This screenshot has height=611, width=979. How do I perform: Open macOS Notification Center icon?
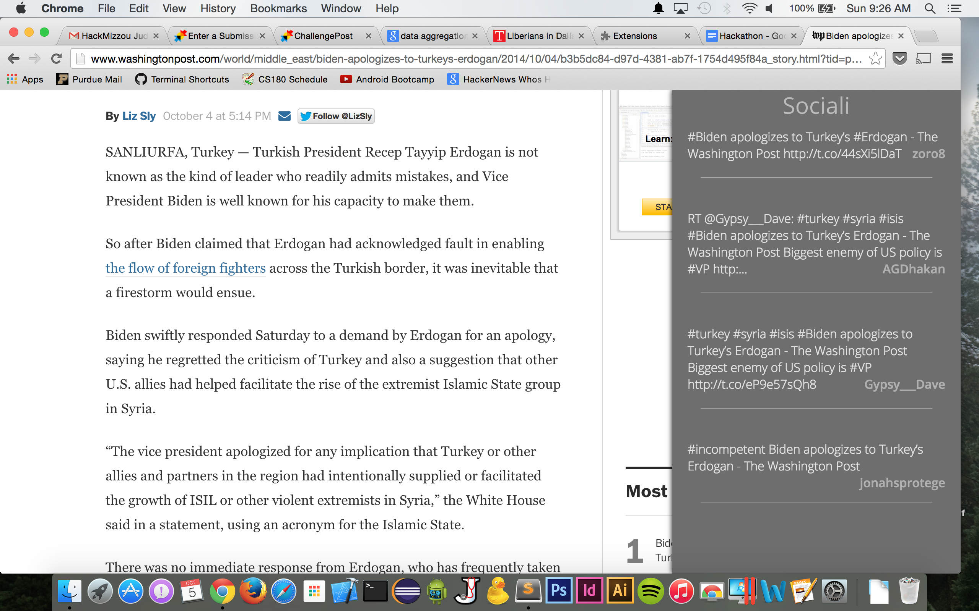pos(954,8)
